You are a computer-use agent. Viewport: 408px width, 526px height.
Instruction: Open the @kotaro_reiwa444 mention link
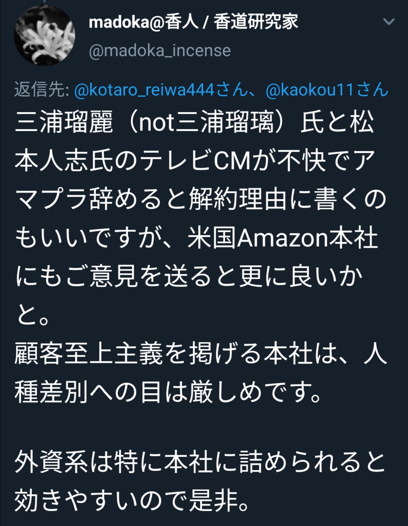point(145,90)
